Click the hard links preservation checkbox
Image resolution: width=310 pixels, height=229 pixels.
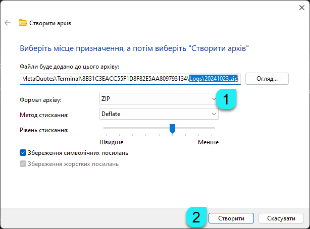pos(23,164)
